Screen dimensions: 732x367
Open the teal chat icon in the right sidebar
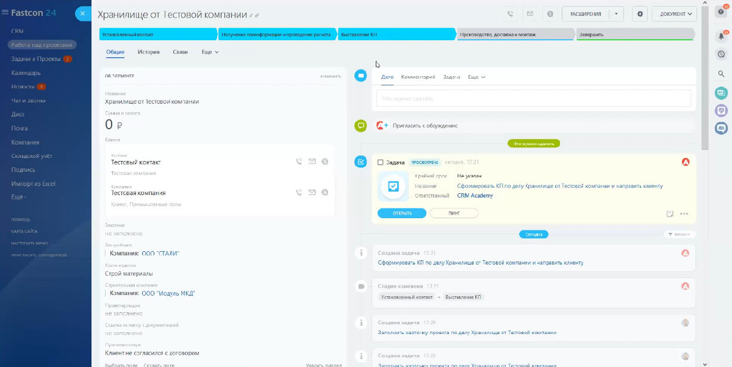pos(721,93)
